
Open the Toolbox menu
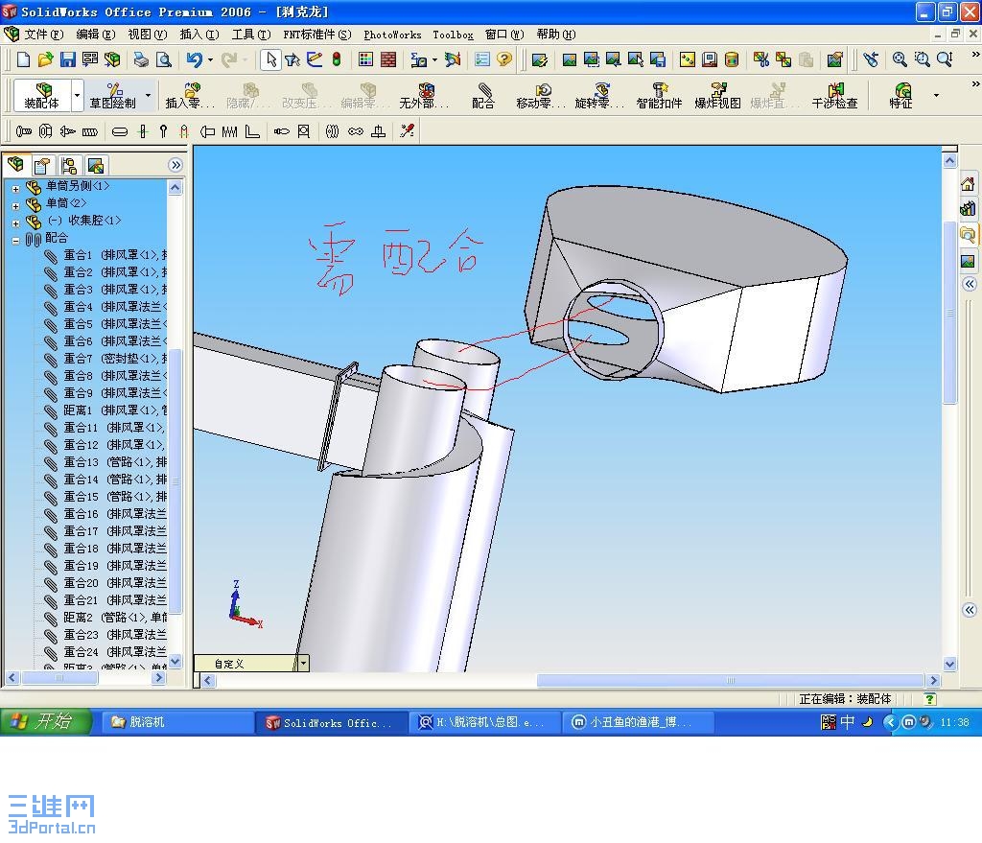[x=453, y=35]
